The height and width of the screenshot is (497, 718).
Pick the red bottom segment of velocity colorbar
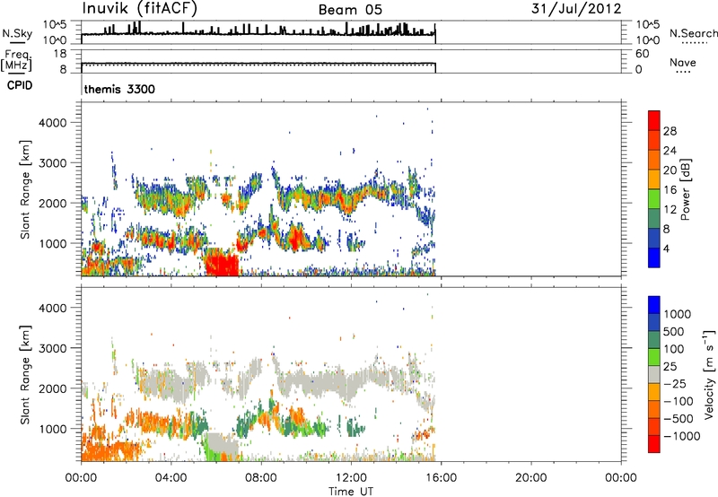coord(654,444)
